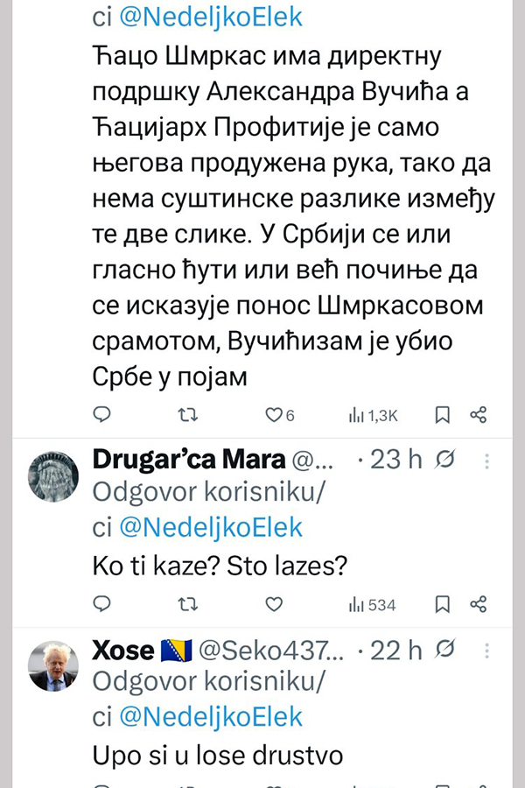View 534 views on Mara's reply
This screenshot has height=788, width=525.
coord(373,604)
